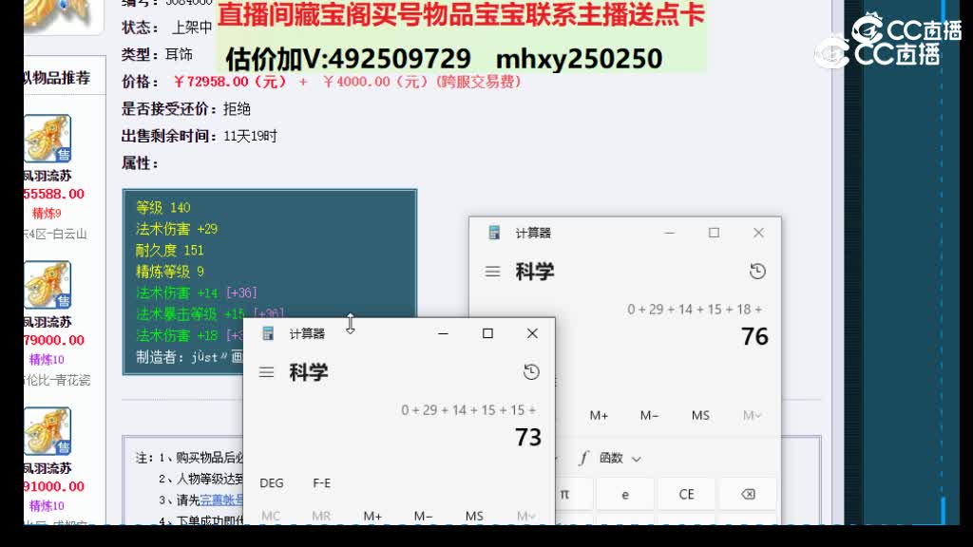
Task: Click calculator app icon in back window title
Action: coord(494,233)
